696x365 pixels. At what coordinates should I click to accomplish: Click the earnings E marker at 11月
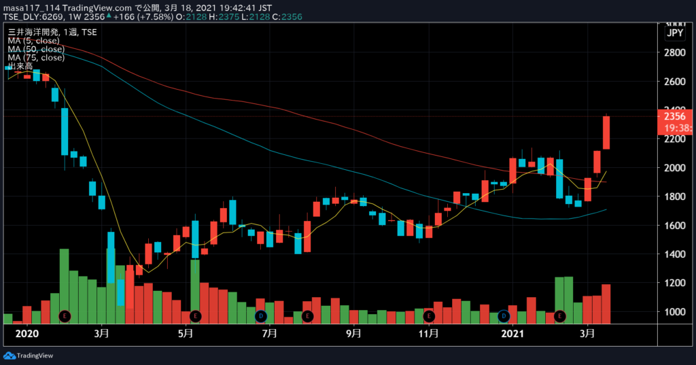429,316
